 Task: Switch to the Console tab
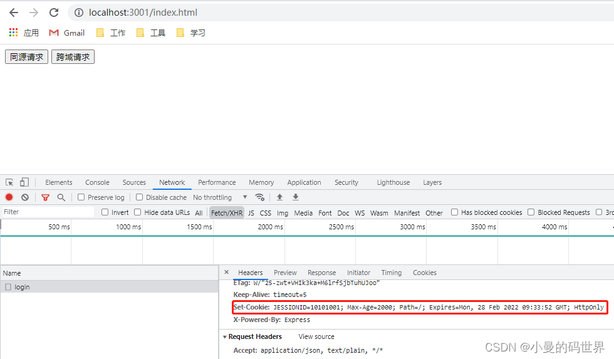(97, 182)
